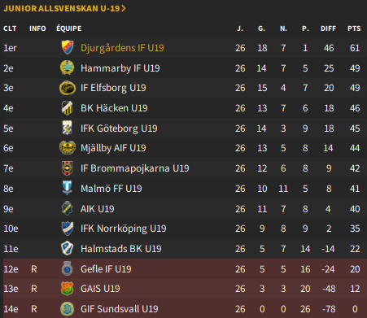Click the GIF Sundsvall U19 badge
The image size is (367, 318).
click(x=68, y=309)
